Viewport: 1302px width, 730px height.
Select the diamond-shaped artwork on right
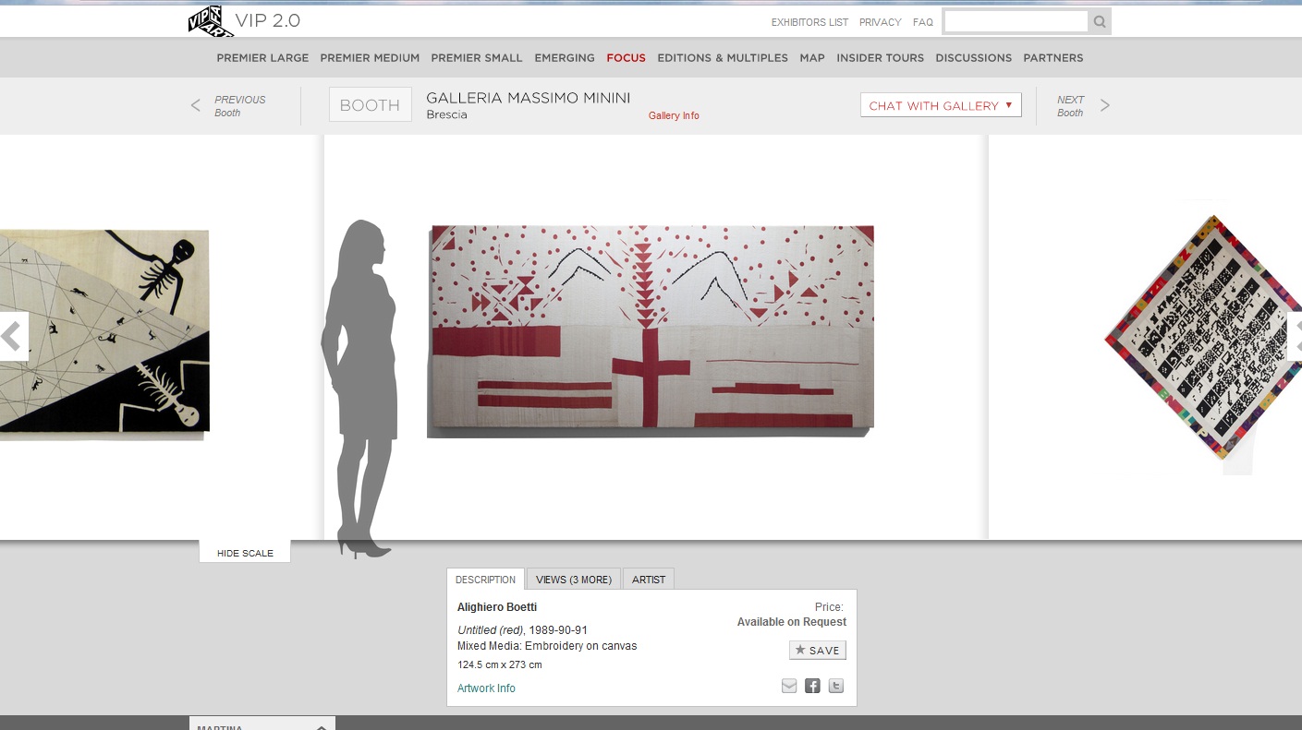coord(1203,338)
